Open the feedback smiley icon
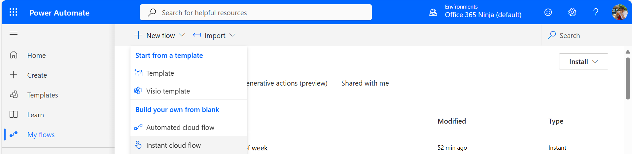The height and width of the screenshot is (154, 632). (x=548, y=13)
